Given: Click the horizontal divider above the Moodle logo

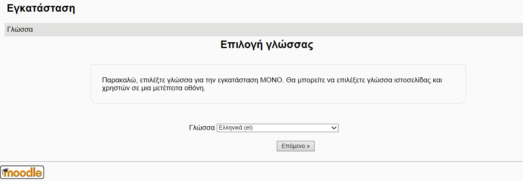Looking at the screenshot, I should pyautogui.click(x=261, y=161).
